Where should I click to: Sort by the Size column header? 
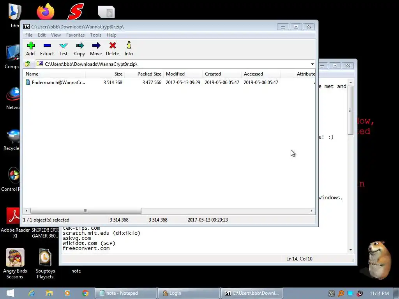click(x=105, y=74)
